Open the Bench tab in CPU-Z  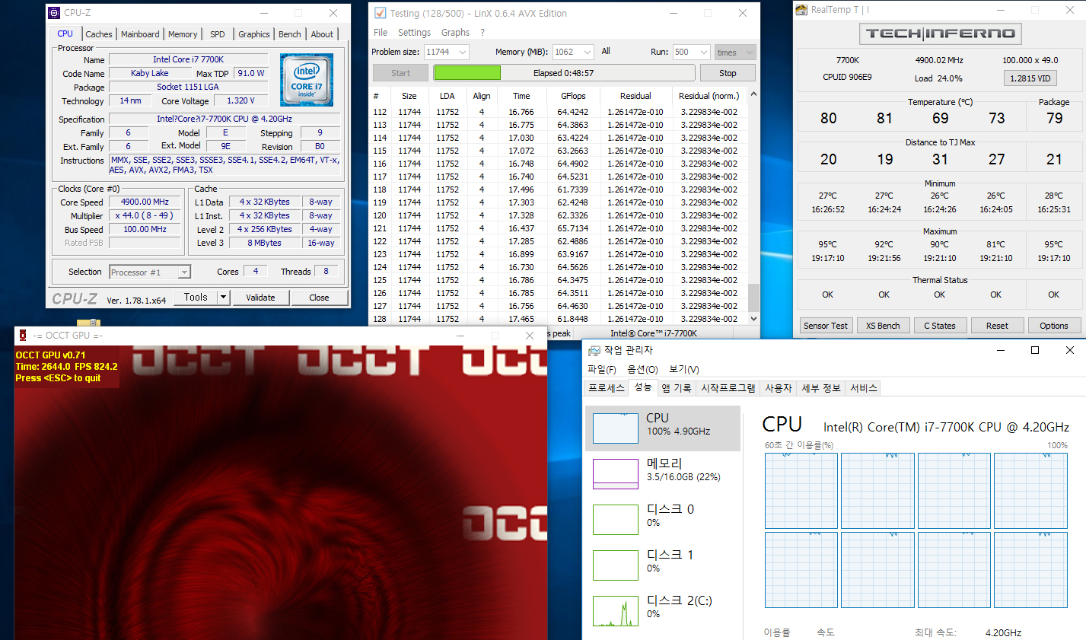[x=289, y=34]
